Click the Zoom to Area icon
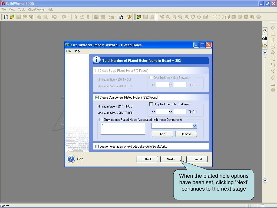Image resolution: width=277 pixels, height=208 pixels. tap(174, 17)
